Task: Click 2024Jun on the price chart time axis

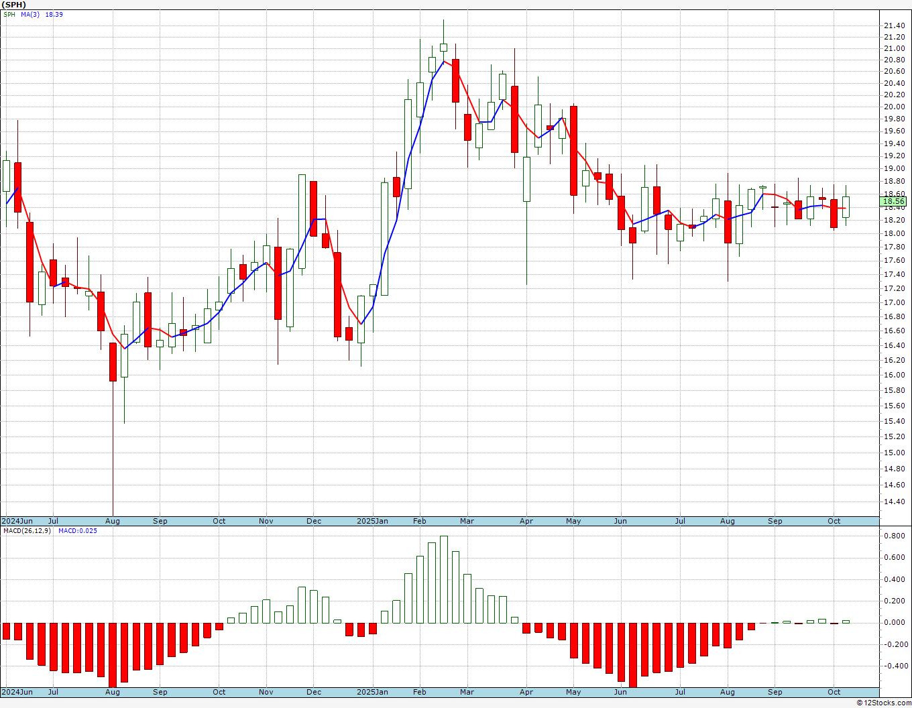Action: pyautogui.click(x=17, y=521)
